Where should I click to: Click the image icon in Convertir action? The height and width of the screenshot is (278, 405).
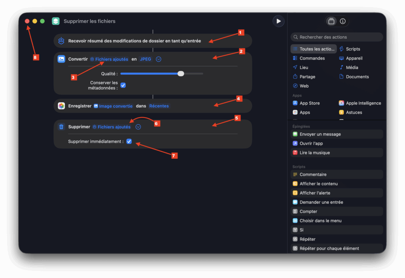point(61,59)
